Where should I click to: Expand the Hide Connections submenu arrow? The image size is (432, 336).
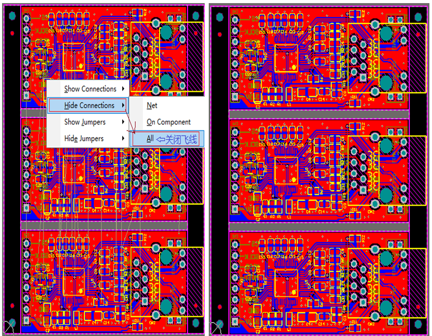pos(123,105)
